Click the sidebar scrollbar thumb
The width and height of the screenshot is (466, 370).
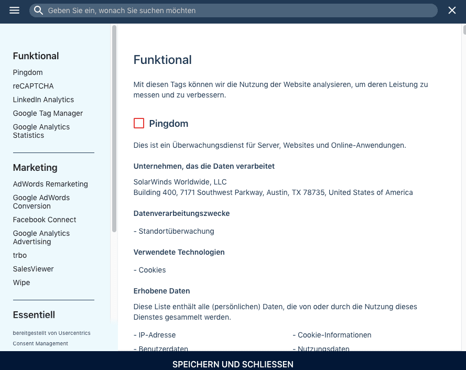click(x=114, y=128)
